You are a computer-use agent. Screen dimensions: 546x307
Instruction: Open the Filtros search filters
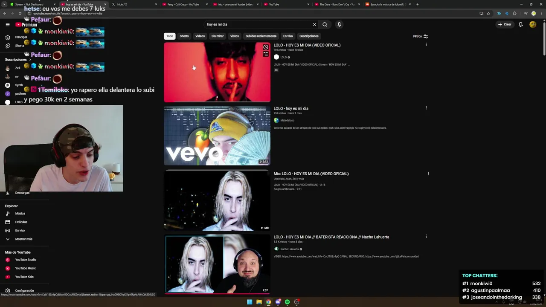(x=421, y=36)
